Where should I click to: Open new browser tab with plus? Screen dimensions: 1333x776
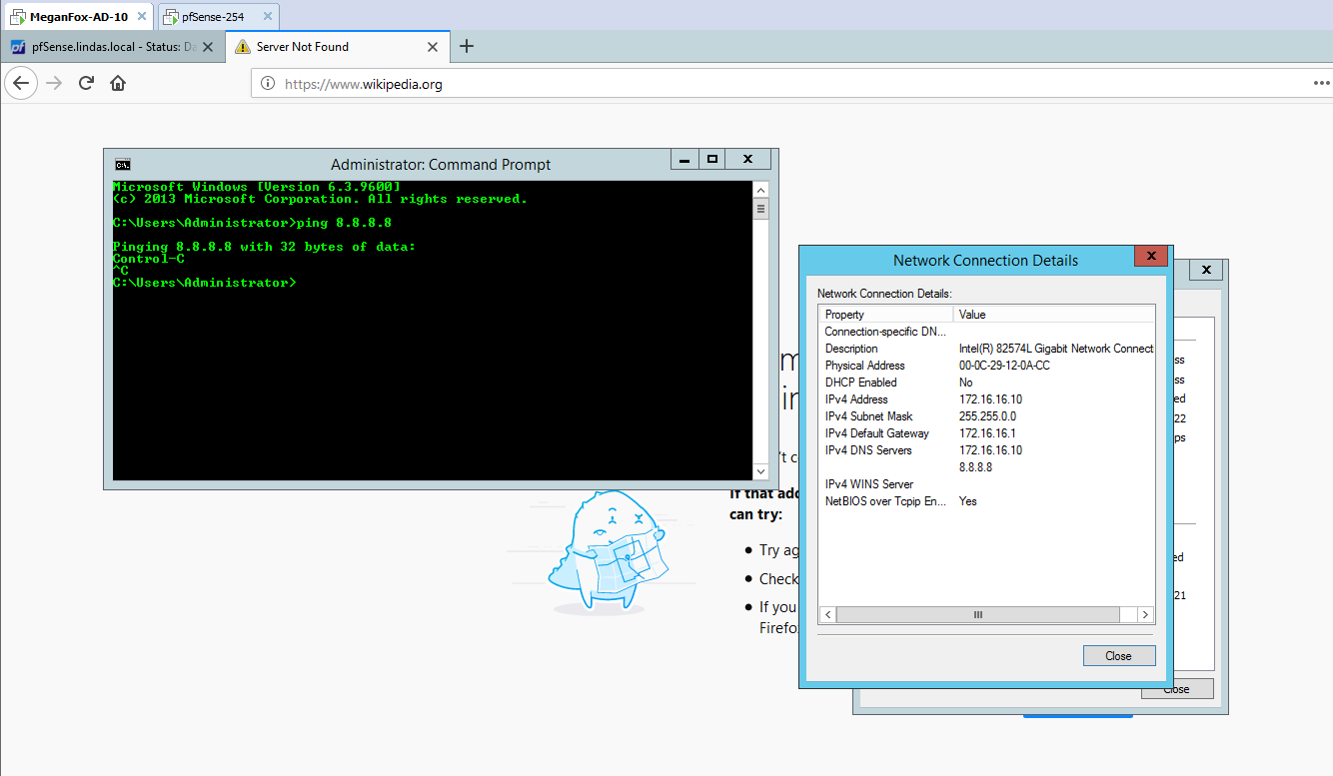(x=467, y=46)
